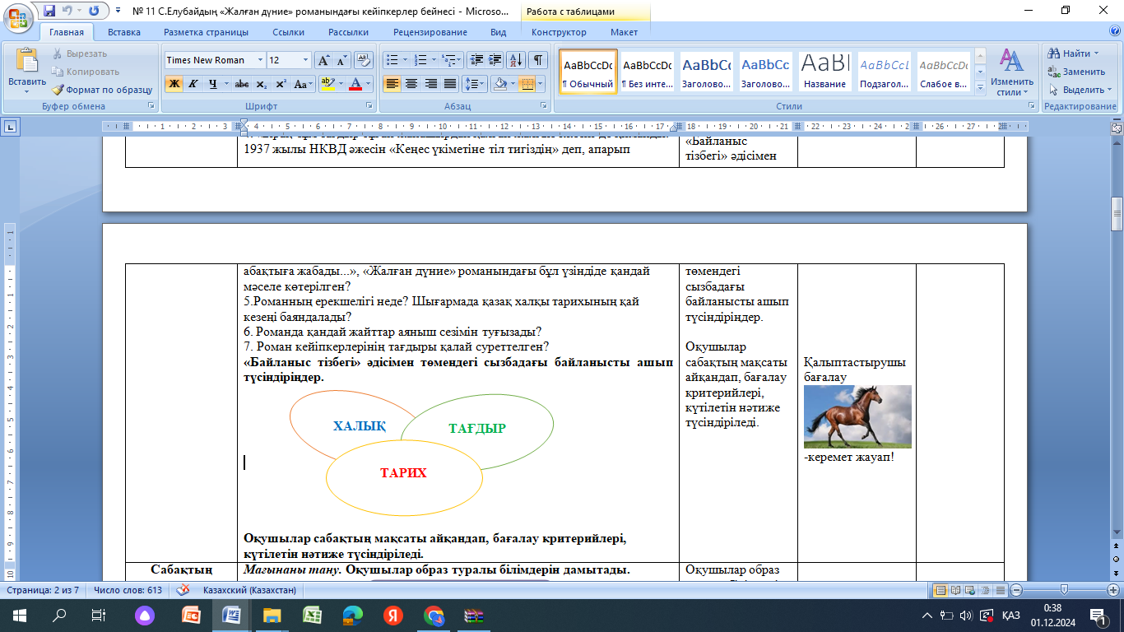Click the spell check icon in status bar
Viewport: 1124px width, 632px height.
[x=183, y=590]
